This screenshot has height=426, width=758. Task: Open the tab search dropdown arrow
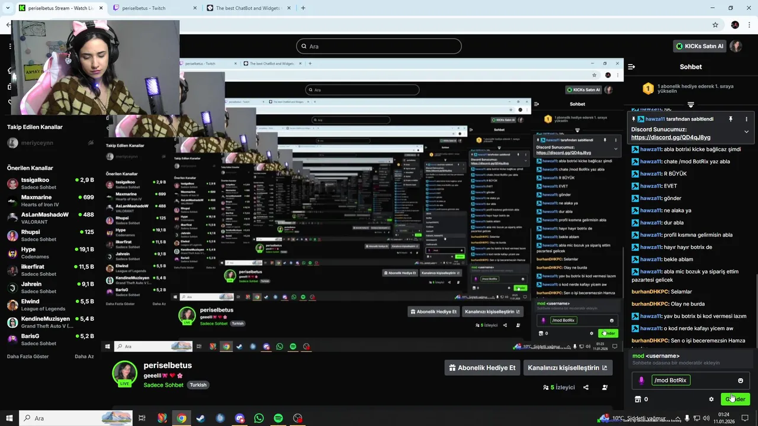(x=8, y=8)
